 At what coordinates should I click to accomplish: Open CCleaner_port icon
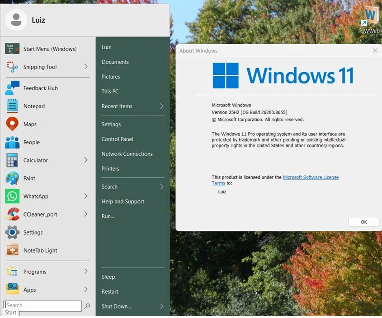[x=12, y=214]
